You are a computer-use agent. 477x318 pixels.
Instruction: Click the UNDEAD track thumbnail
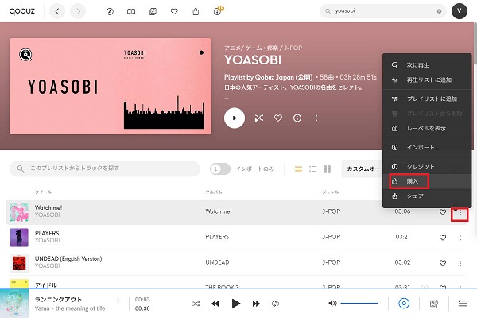coord(19,263)
